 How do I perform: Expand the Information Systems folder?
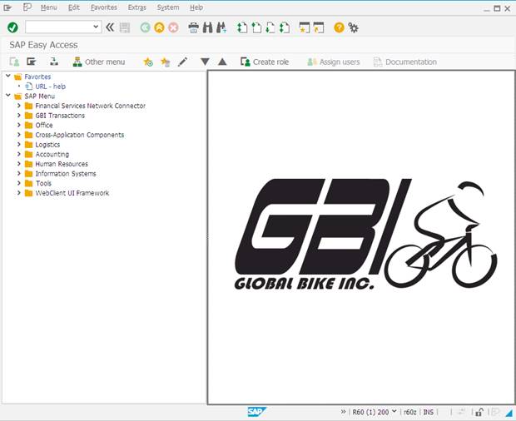19,173
